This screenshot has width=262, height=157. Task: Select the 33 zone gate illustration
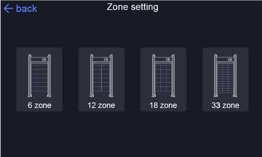(x=225, y=75)
